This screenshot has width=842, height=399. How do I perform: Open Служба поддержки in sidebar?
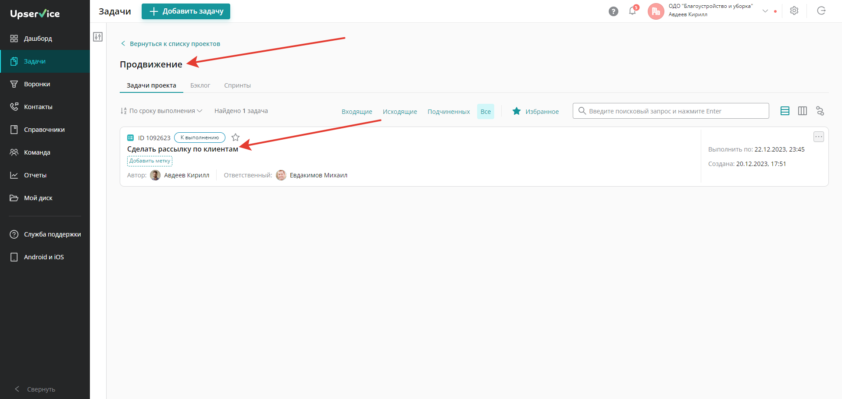(45, 234)
